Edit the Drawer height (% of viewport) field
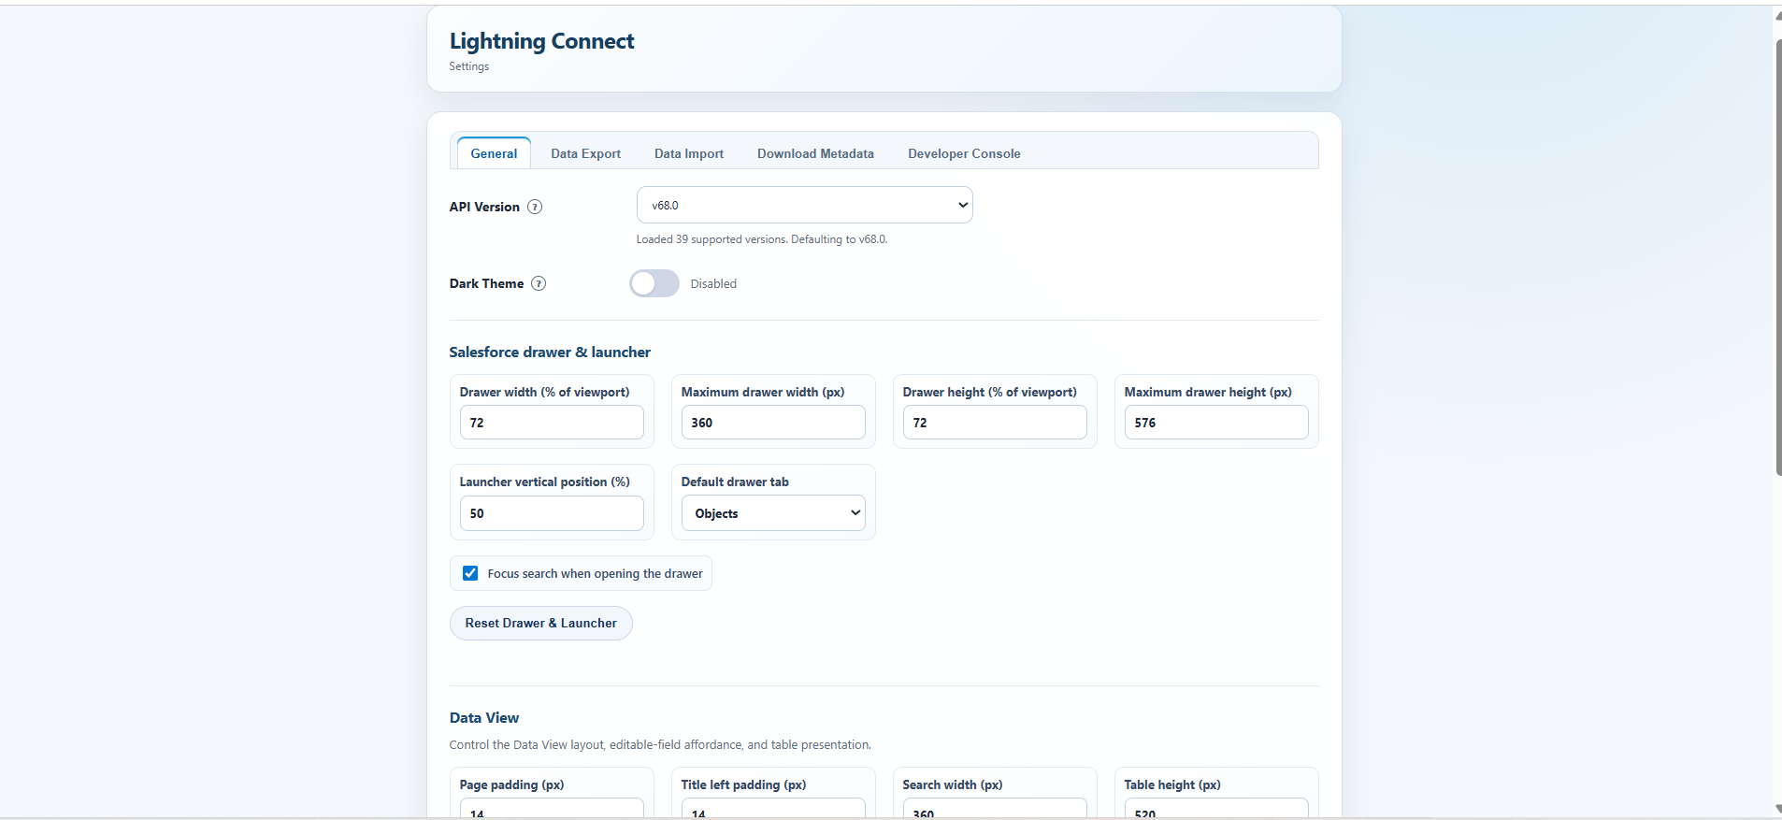This screenshot has width=1782, height=820. click(x=995, y=423)
